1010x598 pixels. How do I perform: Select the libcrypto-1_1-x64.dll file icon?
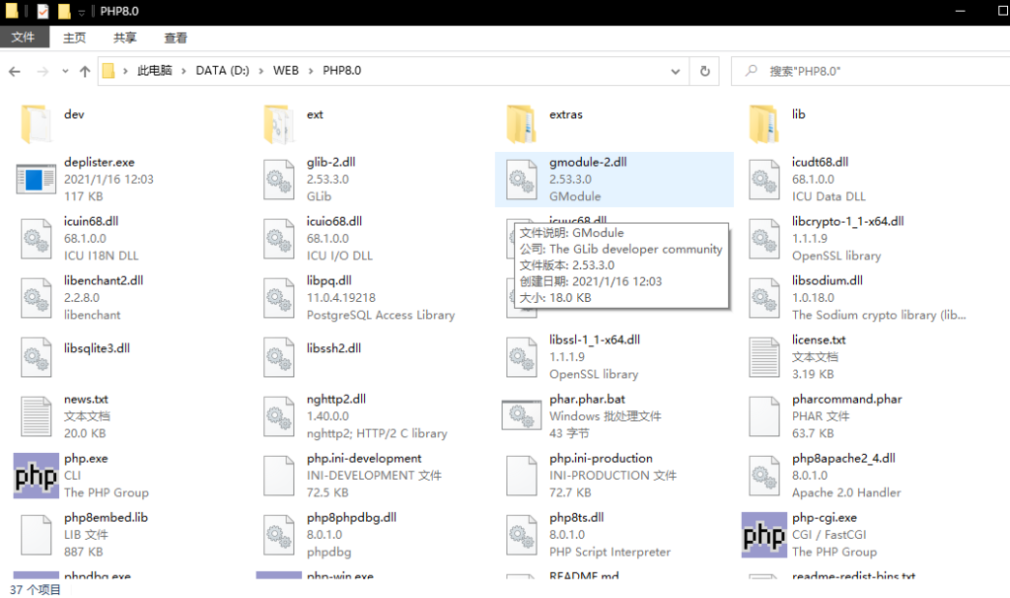click(x=764, y=239)
